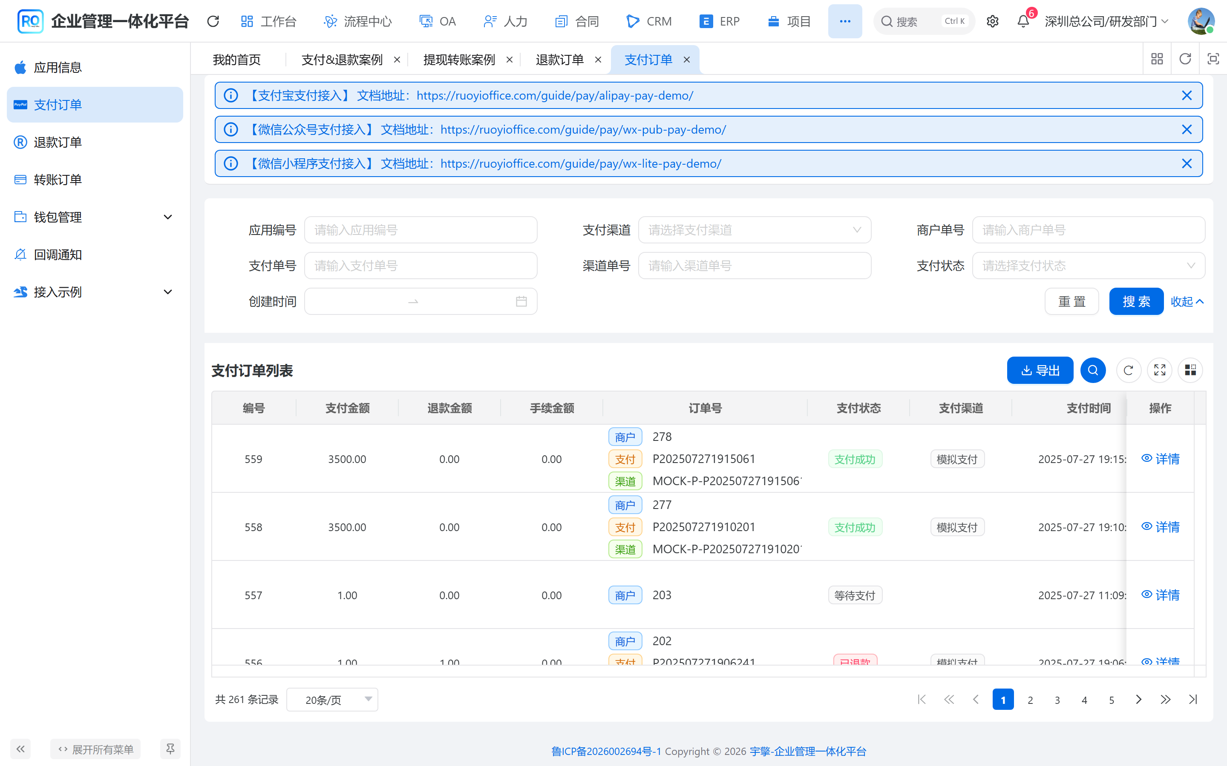Open the settings gear icon
The width and height of the screenshot is (1227, 766).
point(992,21)
